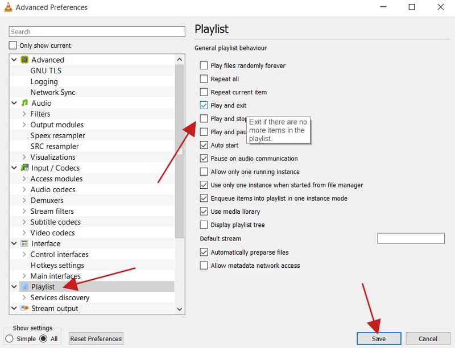Click the Advanced category chip icon
Screen dimensions: 455x348
(24, 60)
